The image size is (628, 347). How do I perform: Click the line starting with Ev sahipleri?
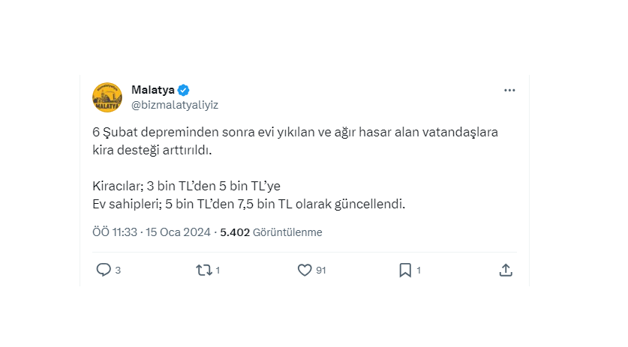248,203
